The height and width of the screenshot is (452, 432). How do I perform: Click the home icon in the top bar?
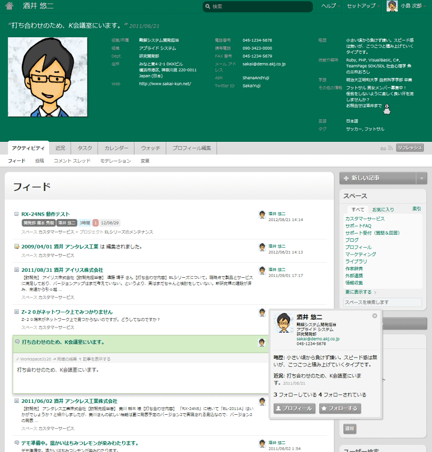(x=9, y=6)
